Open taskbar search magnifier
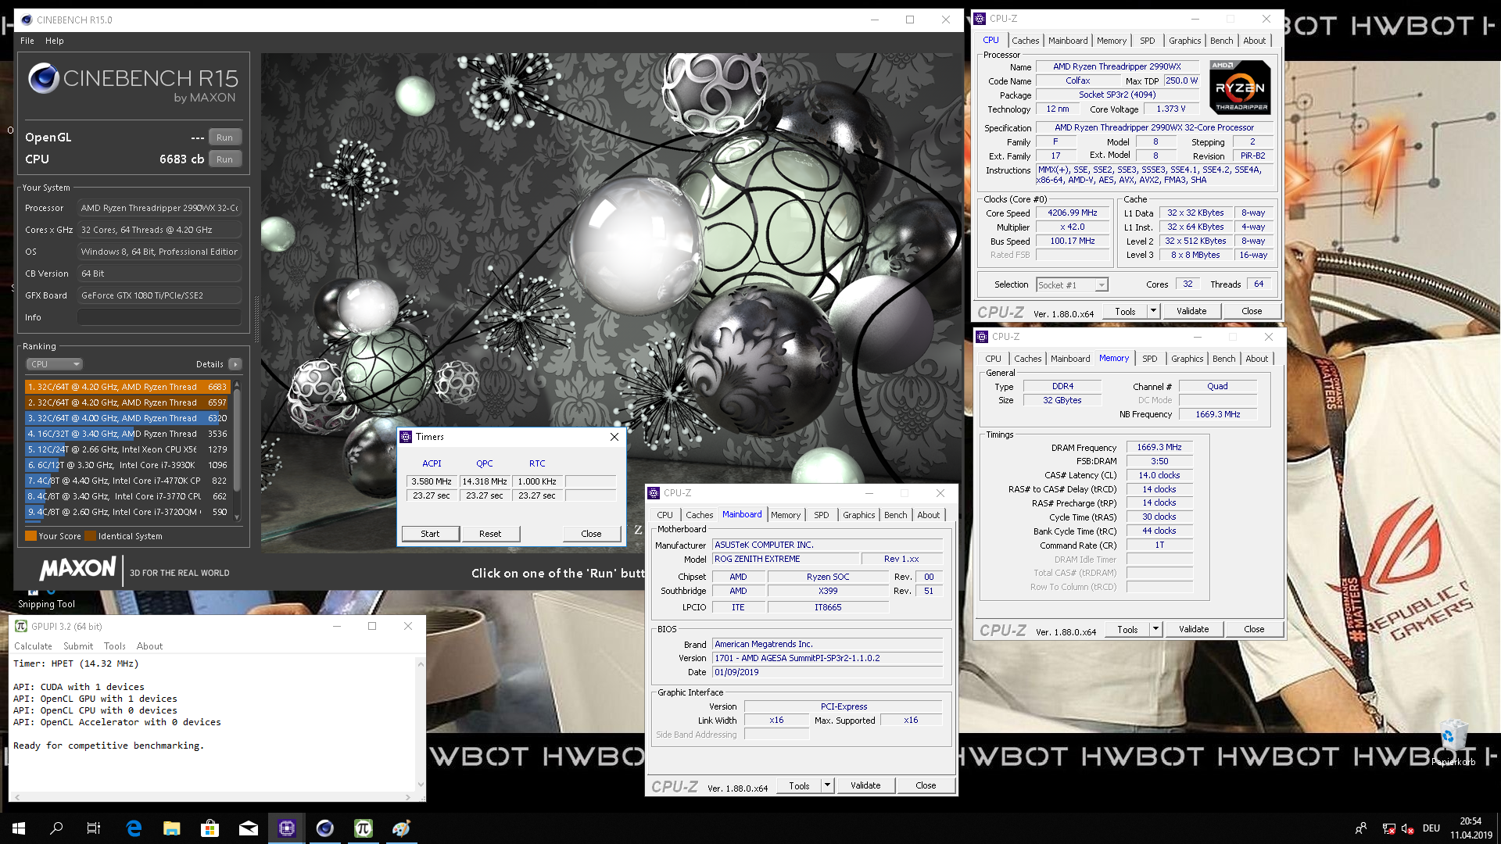 pos(56,828)
